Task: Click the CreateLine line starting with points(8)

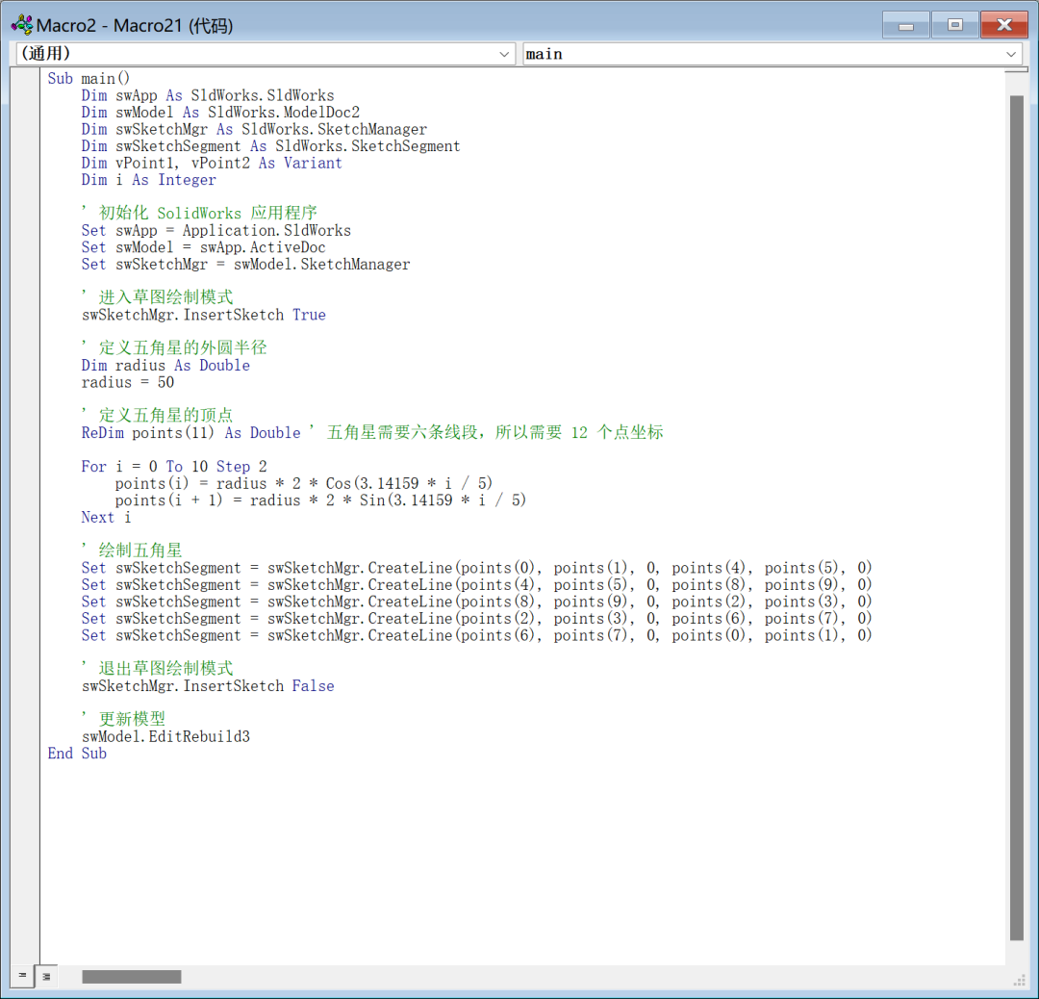Action: [476, 602]
